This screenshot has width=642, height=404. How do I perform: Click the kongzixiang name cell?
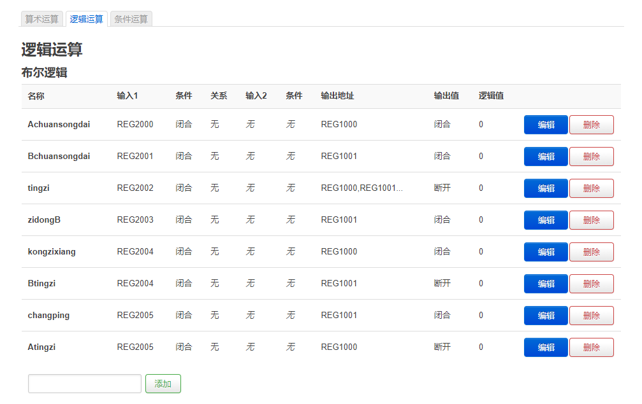click(52, 252)
